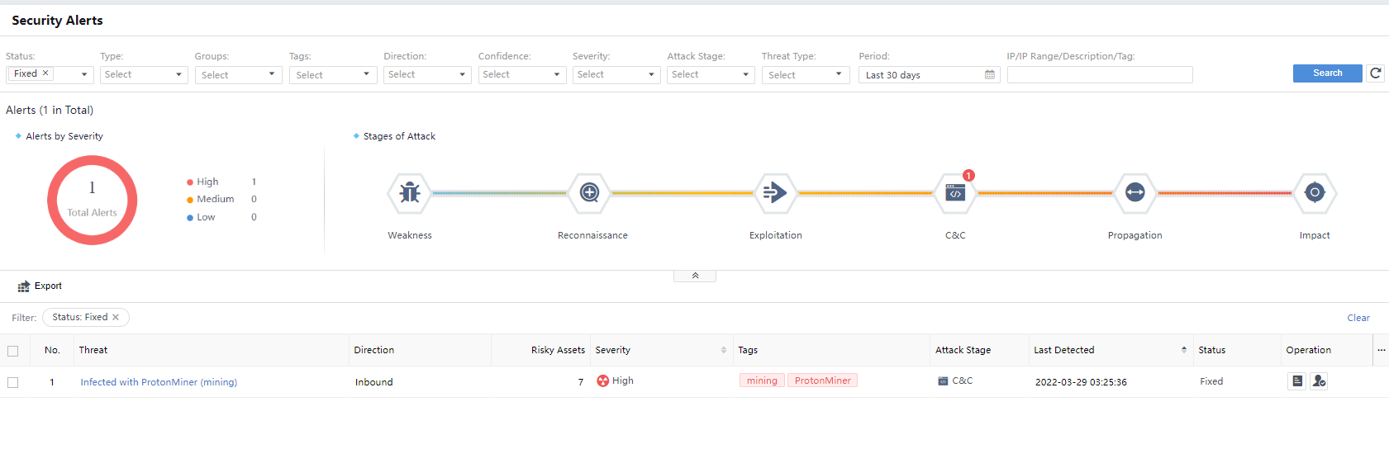1389x449 pixels.
Task: Click the Exploitation stage arrow icon
Action: (775, 193)
